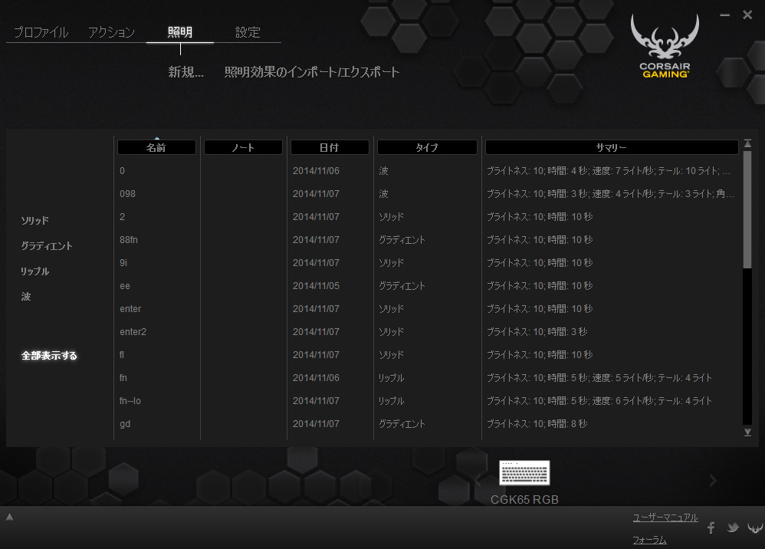Select the CGK65 RGB keyboard icon
The height and width of the screenshot is (549, 765).
tap(524, 473)
